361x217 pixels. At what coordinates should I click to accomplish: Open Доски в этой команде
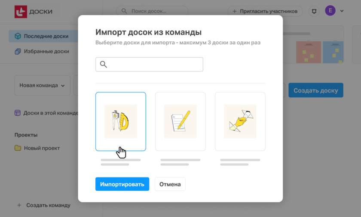pos(50,113)
